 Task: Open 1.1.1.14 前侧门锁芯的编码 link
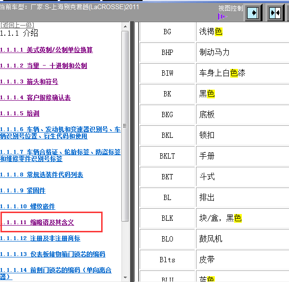(x=56, y=273)
